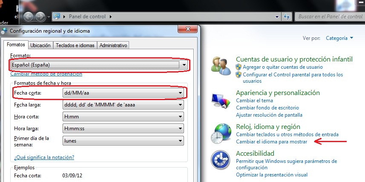The height and width of the screenshot is (182, 365).
Task: Click the back navigation arrow button
Action: click(x=29, y=17)
